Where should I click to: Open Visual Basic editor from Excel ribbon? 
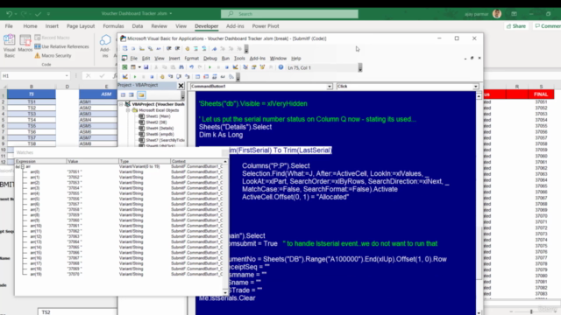pos(10,45)
